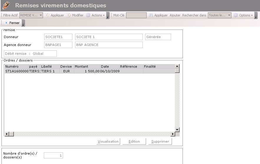Click the Modifier filter icon

(69, 15)
